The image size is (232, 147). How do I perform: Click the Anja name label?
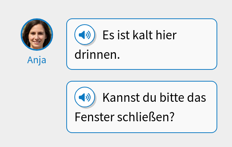pos(37,60)
